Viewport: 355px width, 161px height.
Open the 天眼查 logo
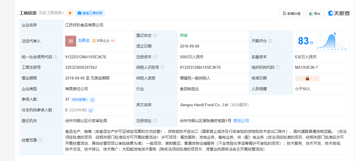click(339, 13)
